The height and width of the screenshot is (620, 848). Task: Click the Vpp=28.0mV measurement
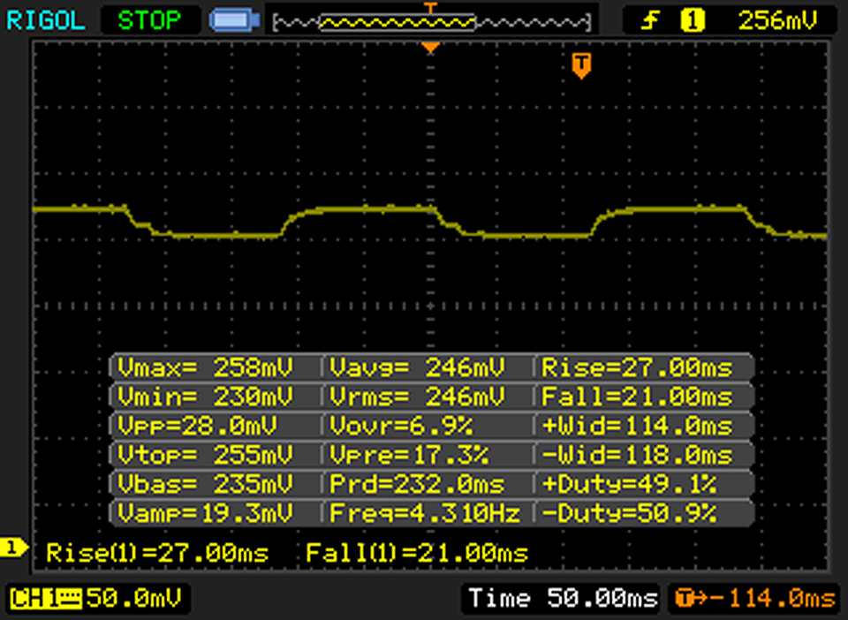point(197,426)
